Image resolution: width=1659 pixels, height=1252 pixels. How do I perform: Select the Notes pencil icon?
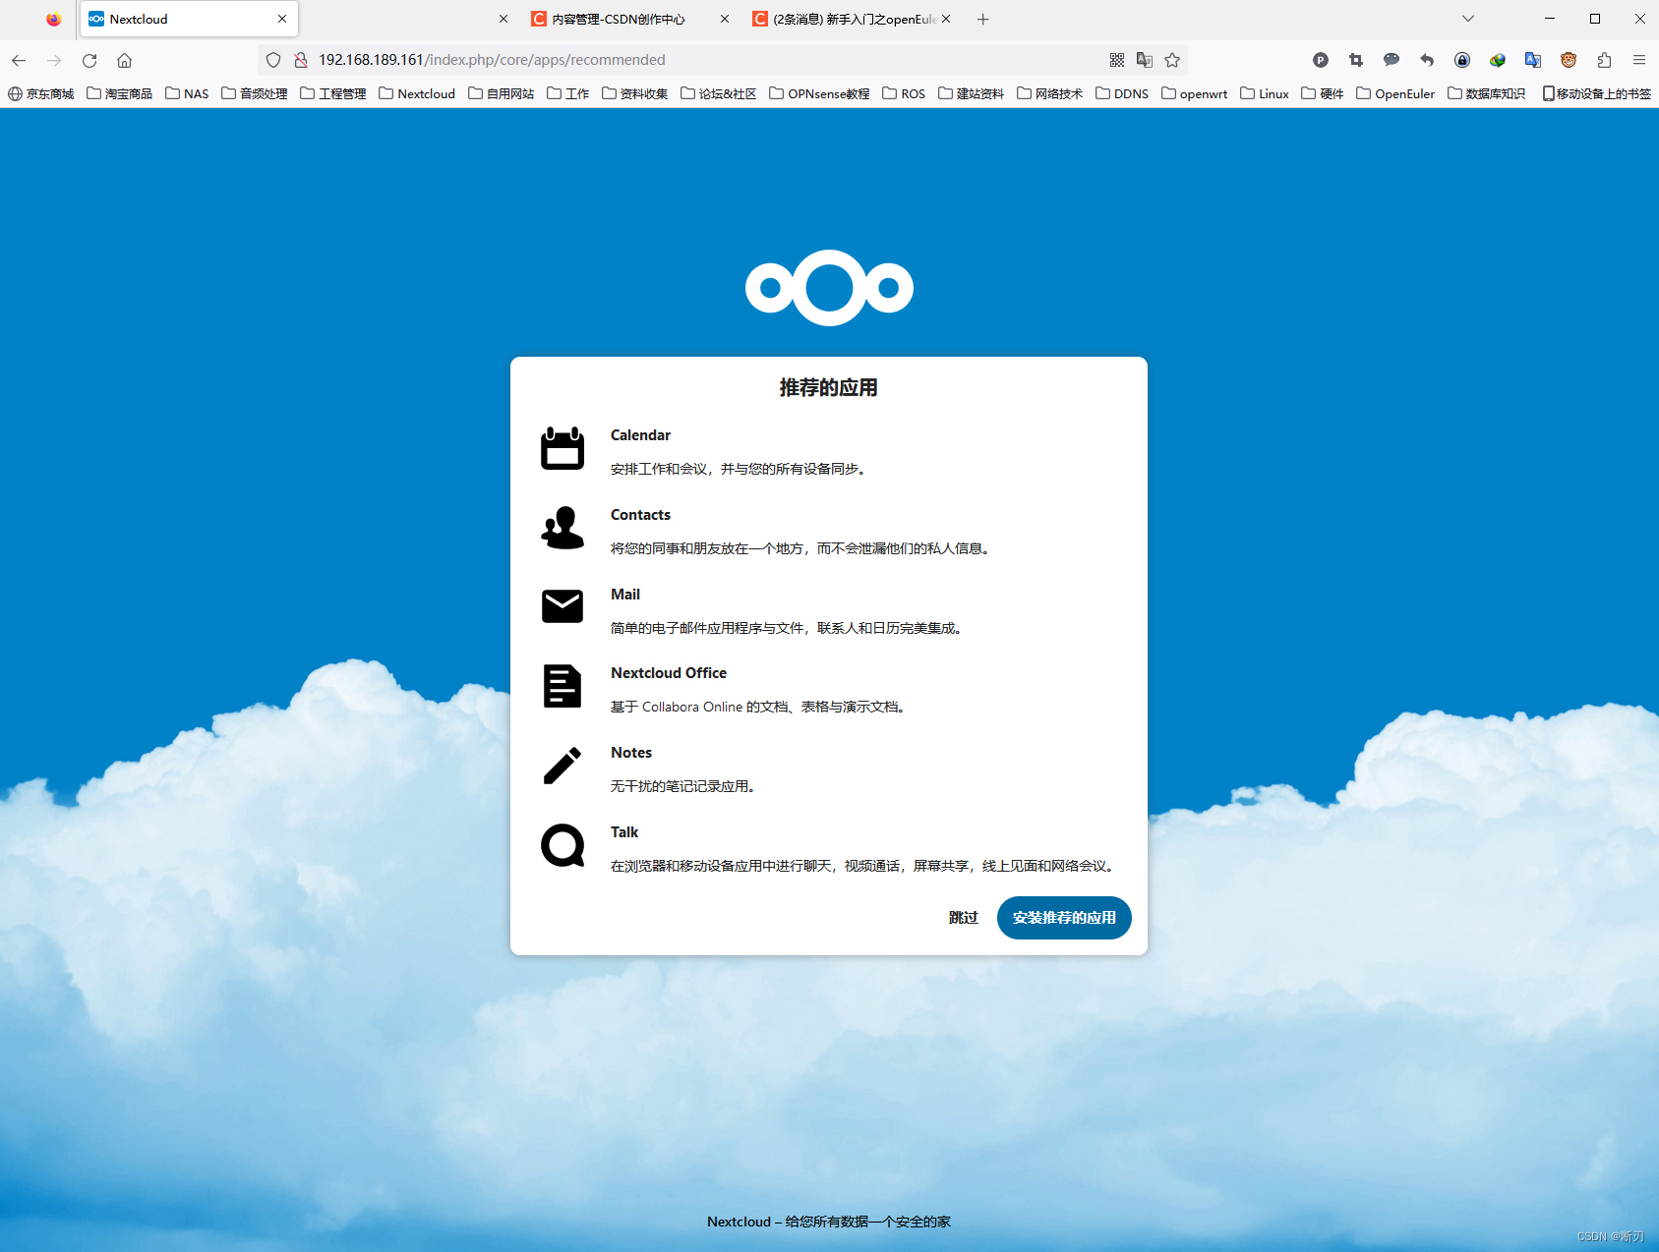pyautogui.click(x=562, y=766)
